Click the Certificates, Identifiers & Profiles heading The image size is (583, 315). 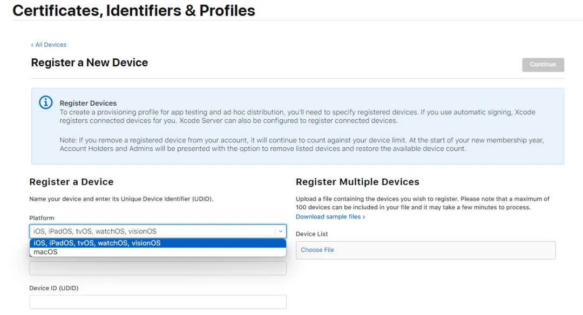pos(134,10)
